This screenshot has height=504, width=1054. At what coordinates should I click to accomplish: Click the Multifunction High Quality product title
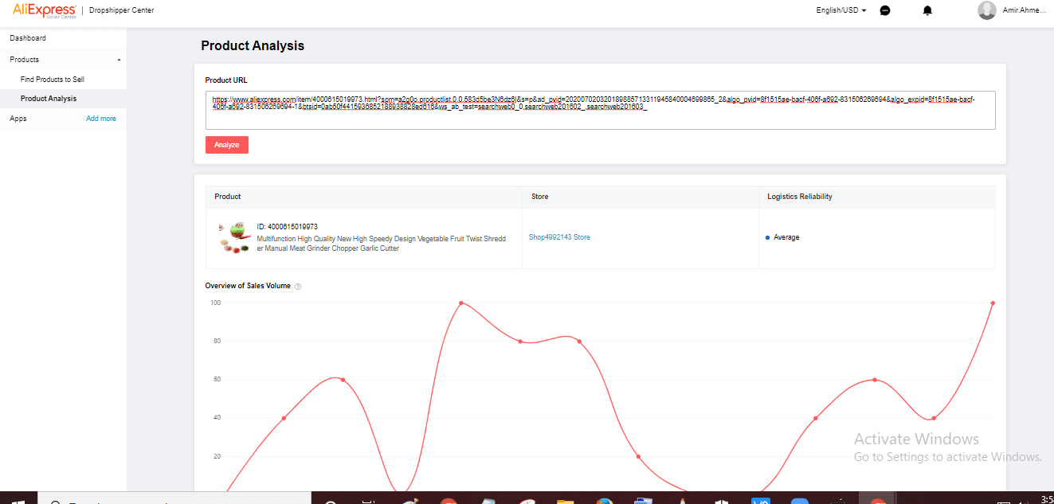coord(382,244)
